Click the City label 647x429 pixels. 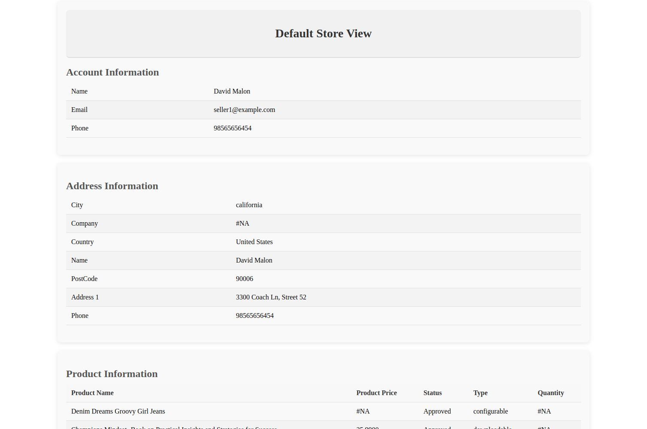[x=77, y=205]
